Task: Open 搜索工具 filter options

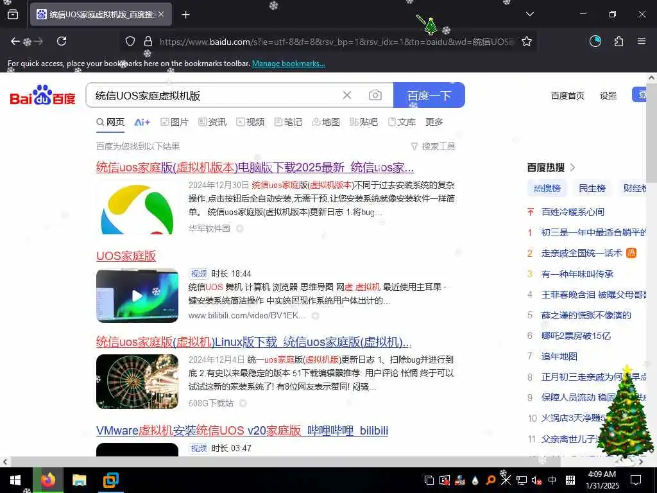Action: [x=433, y=146]
